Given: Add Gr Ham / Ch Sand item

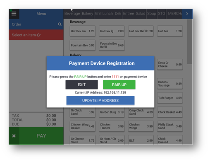Looking at the screenshot, I should (112, 140).
